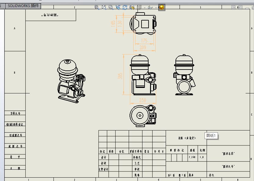Viewport: 254px width, 181px height.
Task: Select the '165' dimension value
Action: coord(113,24)
